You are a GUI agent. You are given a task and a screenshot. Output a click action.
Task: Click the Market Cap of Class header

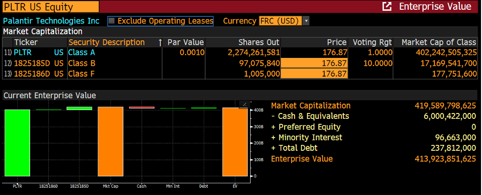click(439, 42)
